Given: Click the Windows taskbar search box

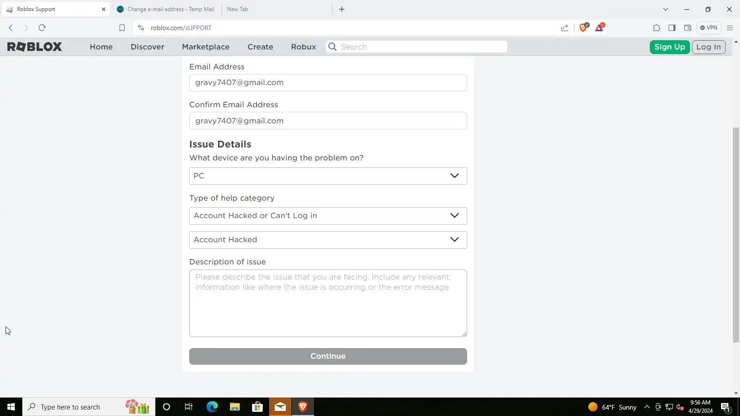Looking at the screenshot, I should [89, 407].
